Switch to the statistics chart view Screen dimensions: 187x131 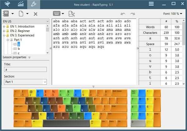(x=21, y=4)
